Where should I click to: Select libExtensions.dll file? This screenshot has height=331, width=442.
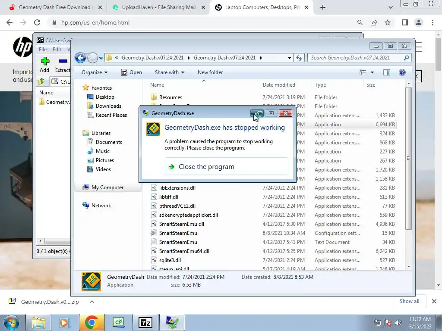coord(177,188)
